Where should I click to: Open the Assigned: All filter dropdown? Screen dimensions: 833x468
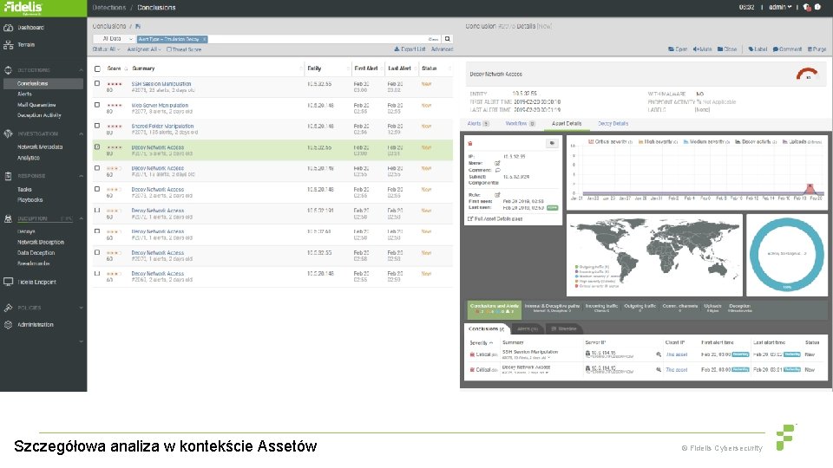click(144, 49)
